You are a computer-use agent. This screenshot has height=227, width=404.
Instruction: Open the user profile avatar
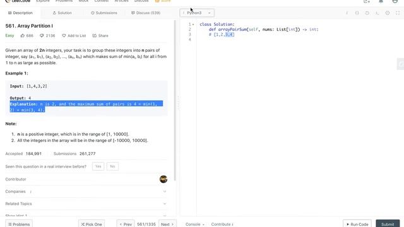[x=395, y=1]
